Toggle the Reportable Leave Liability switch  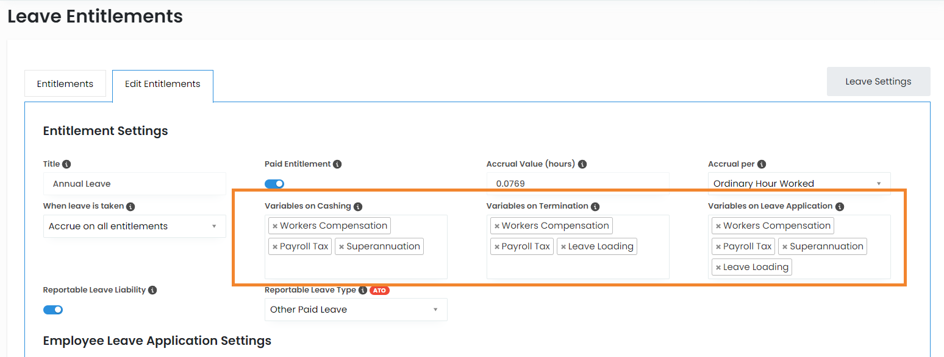[53, 310]
